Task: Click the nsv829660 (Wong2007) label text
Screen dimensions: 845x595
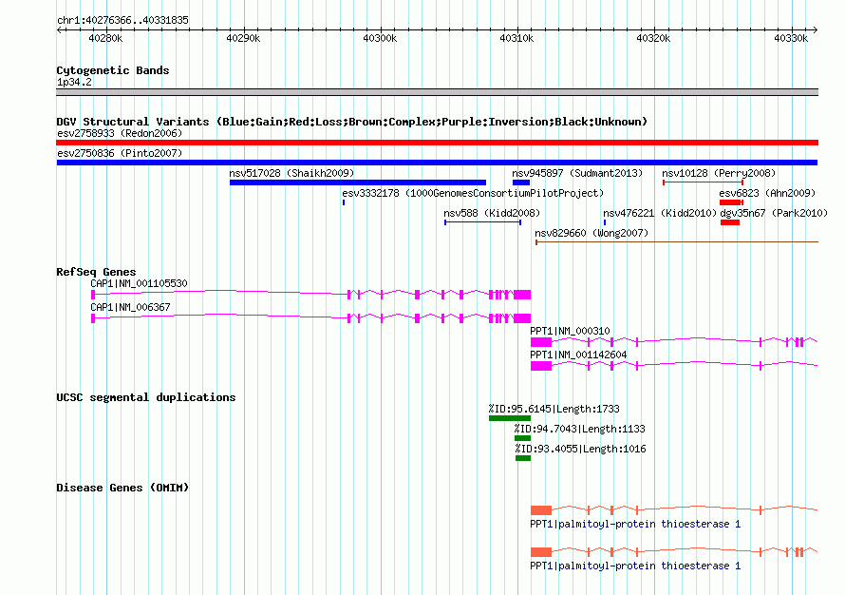Action: [591, 233]
